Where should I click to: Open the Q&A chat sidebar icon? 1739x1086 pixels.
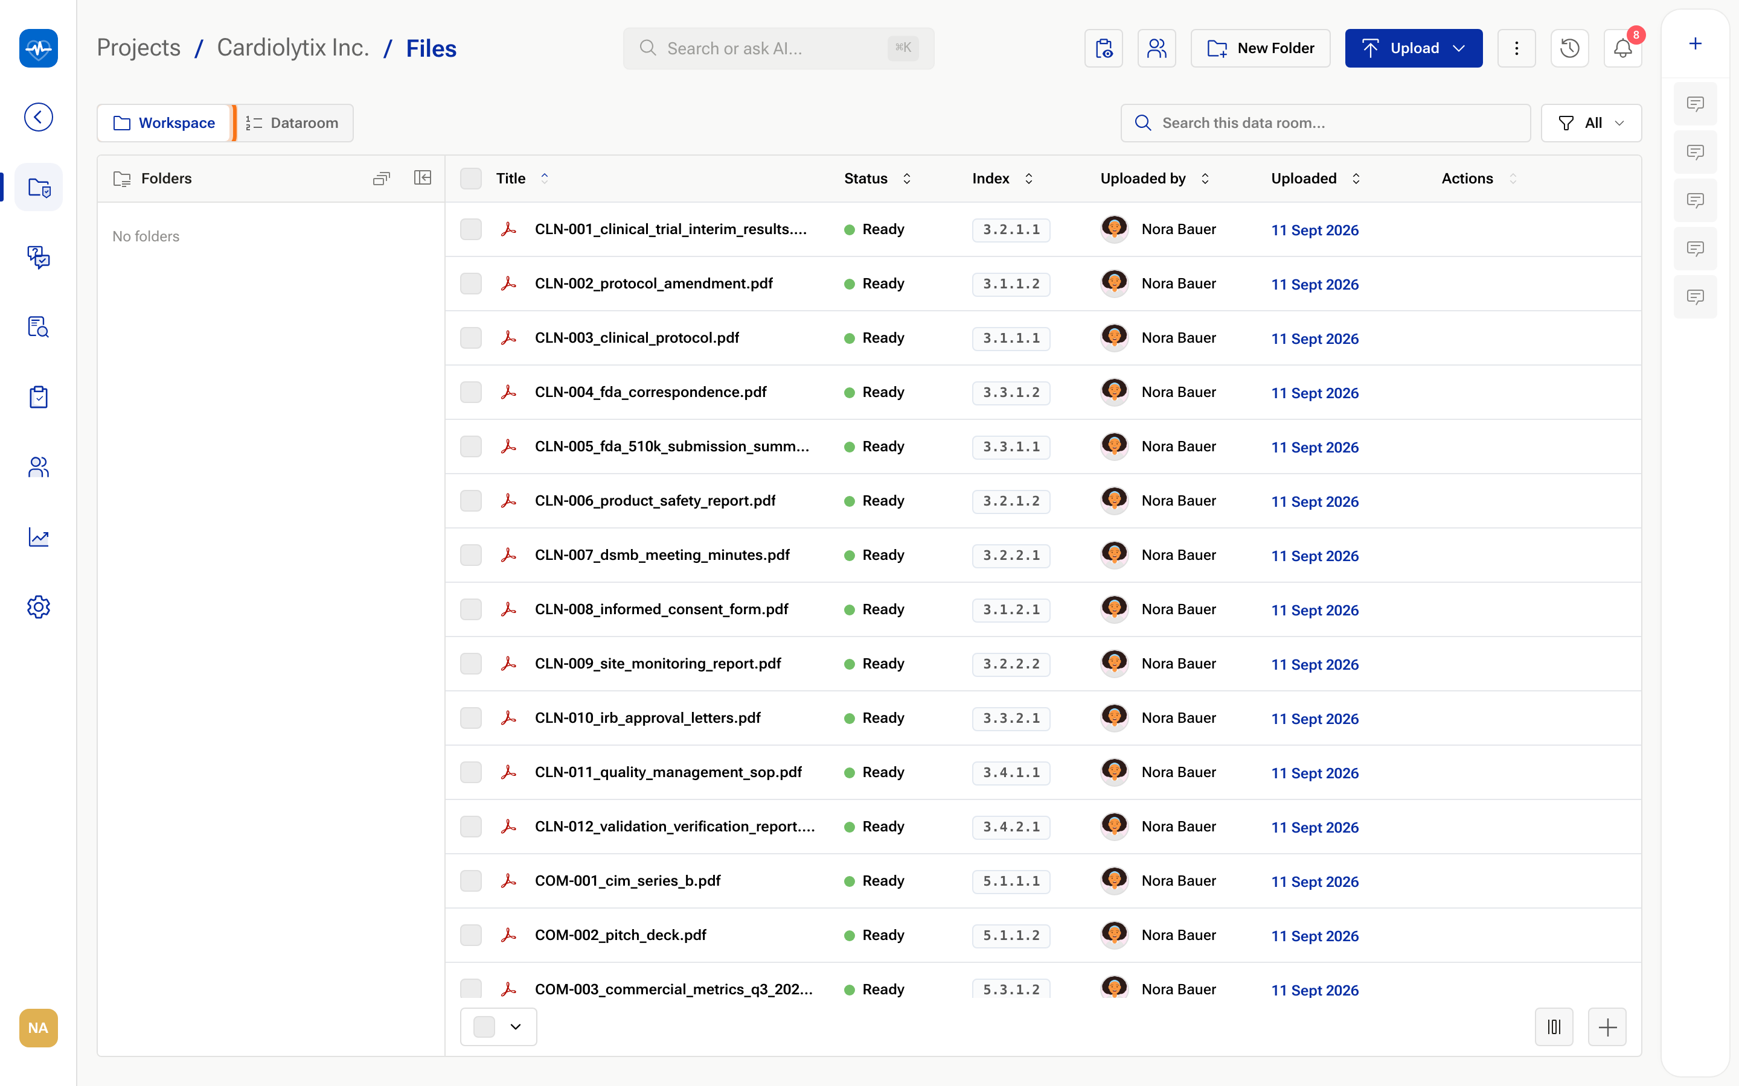point(39,257)
